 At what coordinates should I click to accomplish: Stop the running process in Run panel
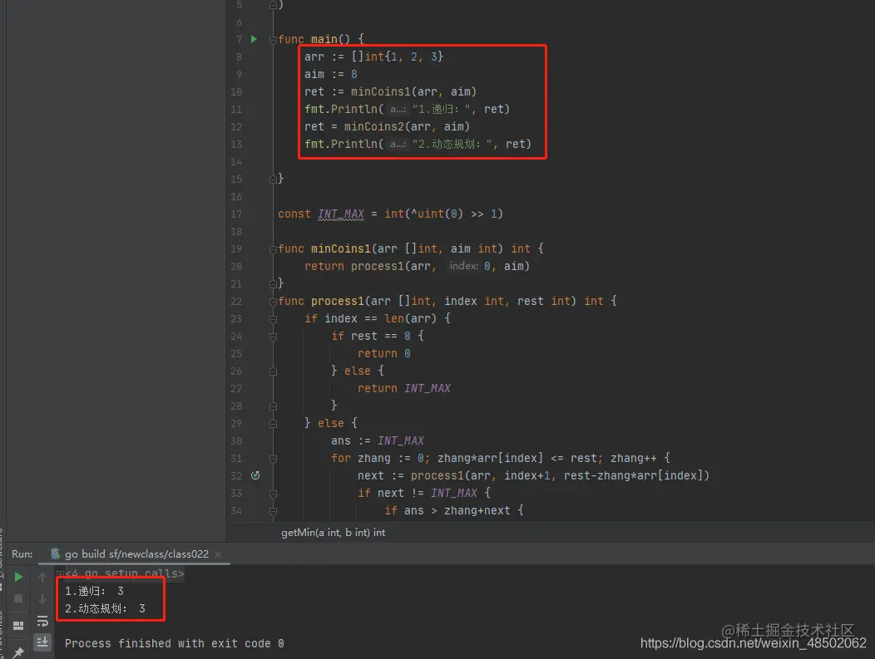18,599
